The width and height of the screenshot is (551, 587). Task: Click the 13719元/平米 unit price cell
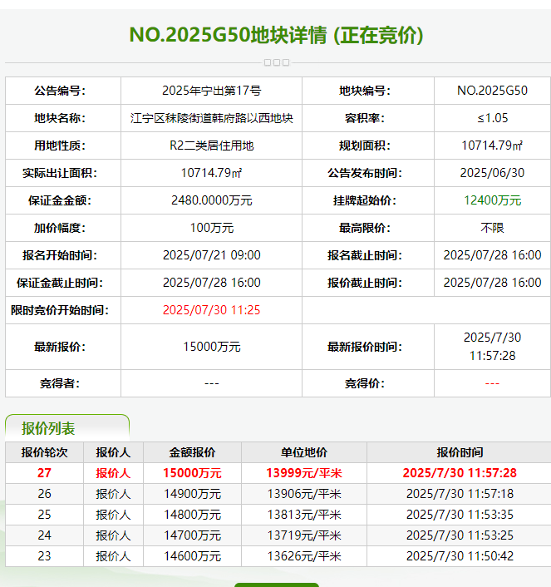coord(303,535)
